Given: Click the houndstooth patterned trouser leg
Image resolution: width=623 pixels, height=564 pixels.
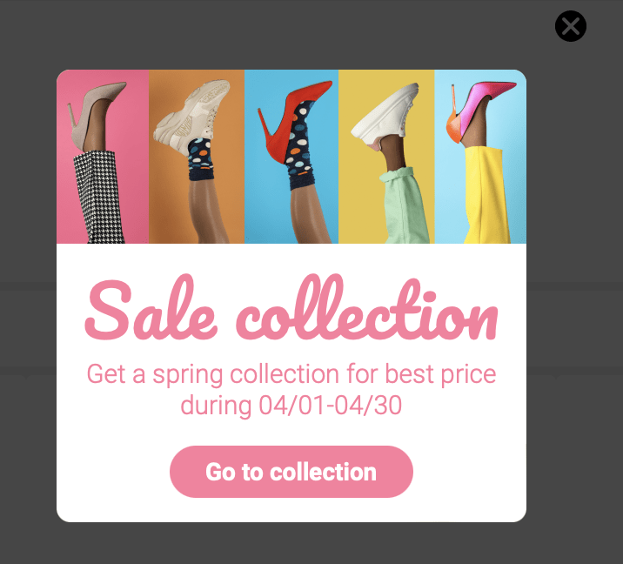Looking at the screenshot, I should 98,197.
